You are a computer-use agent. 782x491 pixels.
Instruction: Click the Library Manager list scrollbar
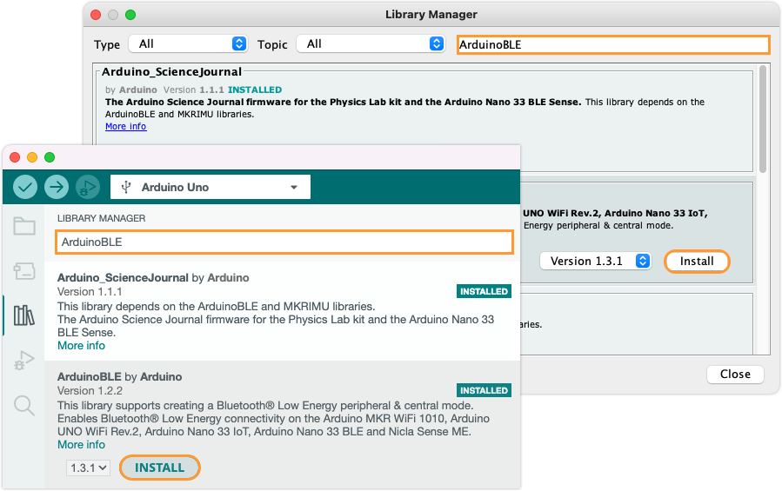[x=763, y=120]
